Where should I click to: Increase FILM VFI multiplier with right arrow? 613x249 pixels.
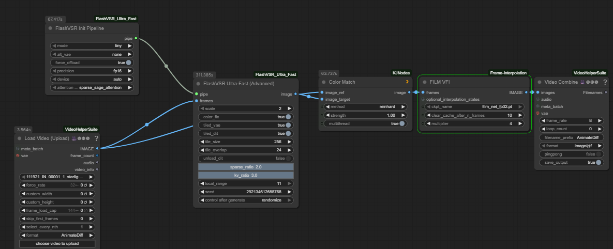(520, 123)
